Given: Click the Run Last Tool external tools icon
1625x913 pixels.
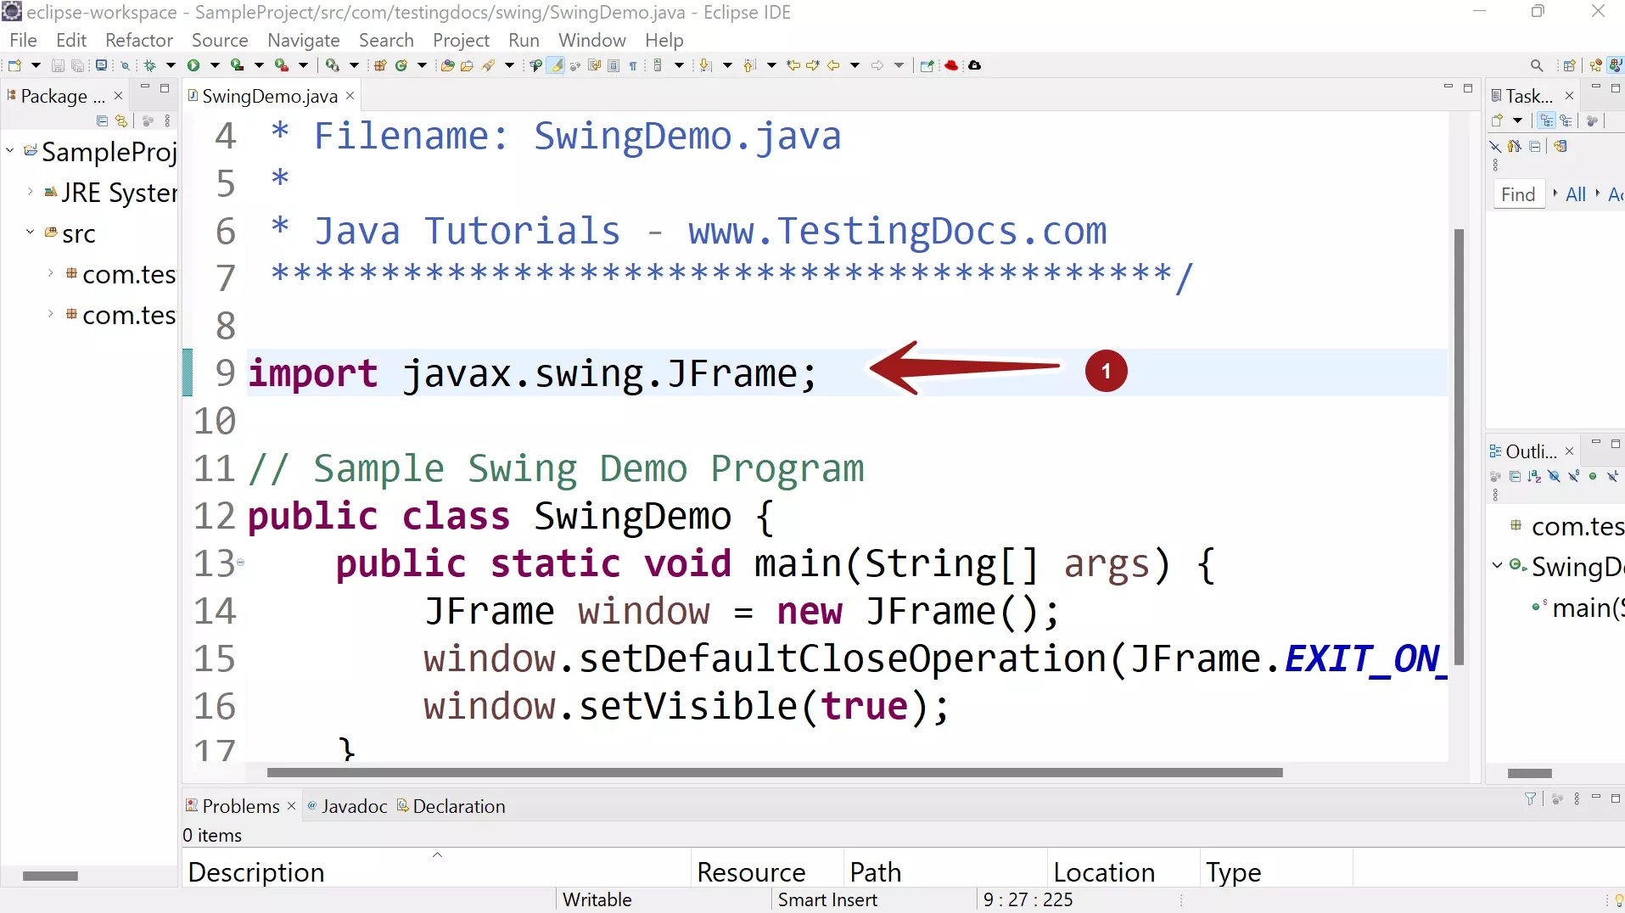Looking at the screenshot, I should click(x=282, y=65).
